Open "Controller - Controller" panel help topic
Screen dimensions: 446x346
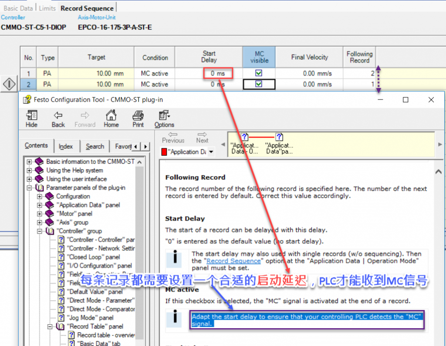pos(97,240)
